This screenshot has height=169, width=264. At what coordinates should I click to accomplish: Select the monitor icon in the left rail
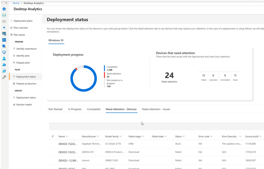point(3,52)
